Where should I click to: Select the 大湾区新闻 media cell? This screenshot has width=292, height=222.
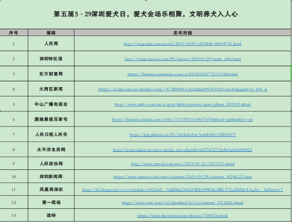[x=51, y=89]
